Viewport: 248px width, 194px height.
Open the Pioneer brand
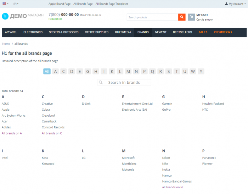click(x=207, y=164)
